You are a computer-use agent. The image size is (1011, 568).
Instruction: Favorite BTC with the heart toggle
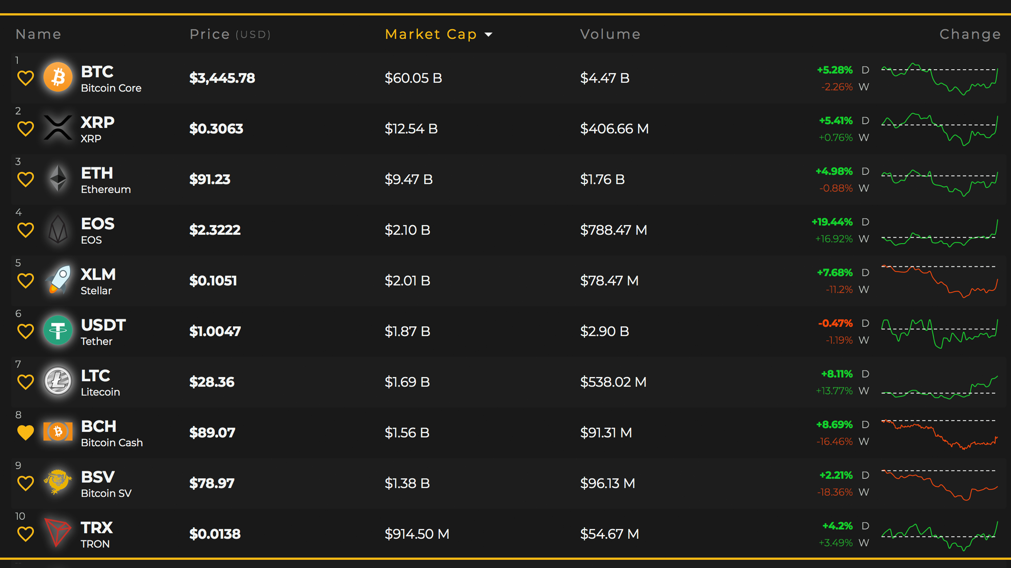click(x=26, y=78)
